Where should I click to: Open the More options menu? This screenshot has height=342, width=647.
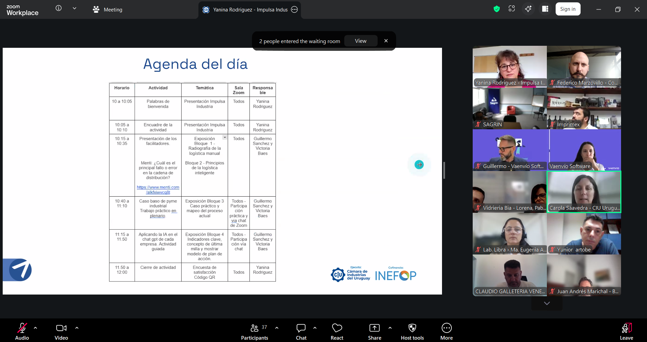pos(446,332)
